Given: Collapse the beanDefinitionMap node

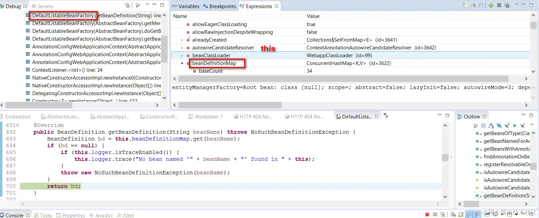Looking at the screenshot, I should pos(182,63).
